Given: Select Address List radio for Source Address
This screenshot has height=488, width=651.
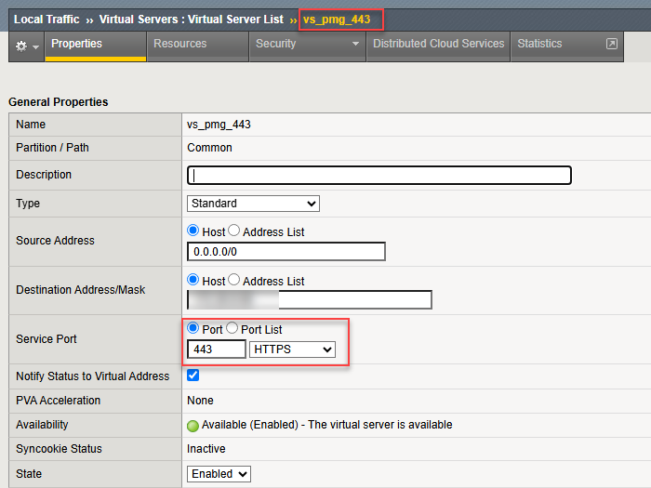Looking at the screenshot, I should pyautogui.click(x=233, y=231).
